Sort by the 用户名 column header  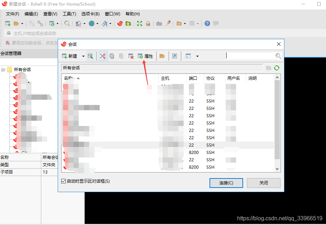235,78
